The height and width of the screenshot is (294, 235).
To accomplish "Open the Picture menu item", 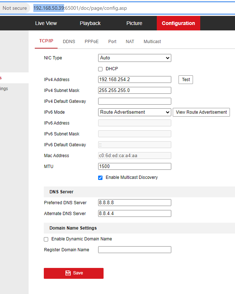I will [x=134, y=23].
